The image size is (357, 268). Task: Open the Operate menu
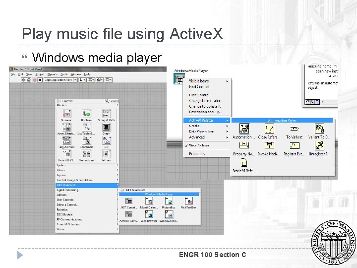coord(53,74)
